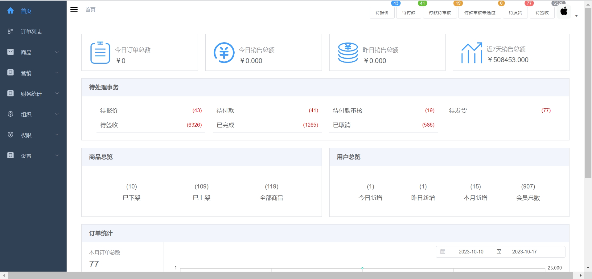Click the end date 2023-10-17 field

pos(524,252)
